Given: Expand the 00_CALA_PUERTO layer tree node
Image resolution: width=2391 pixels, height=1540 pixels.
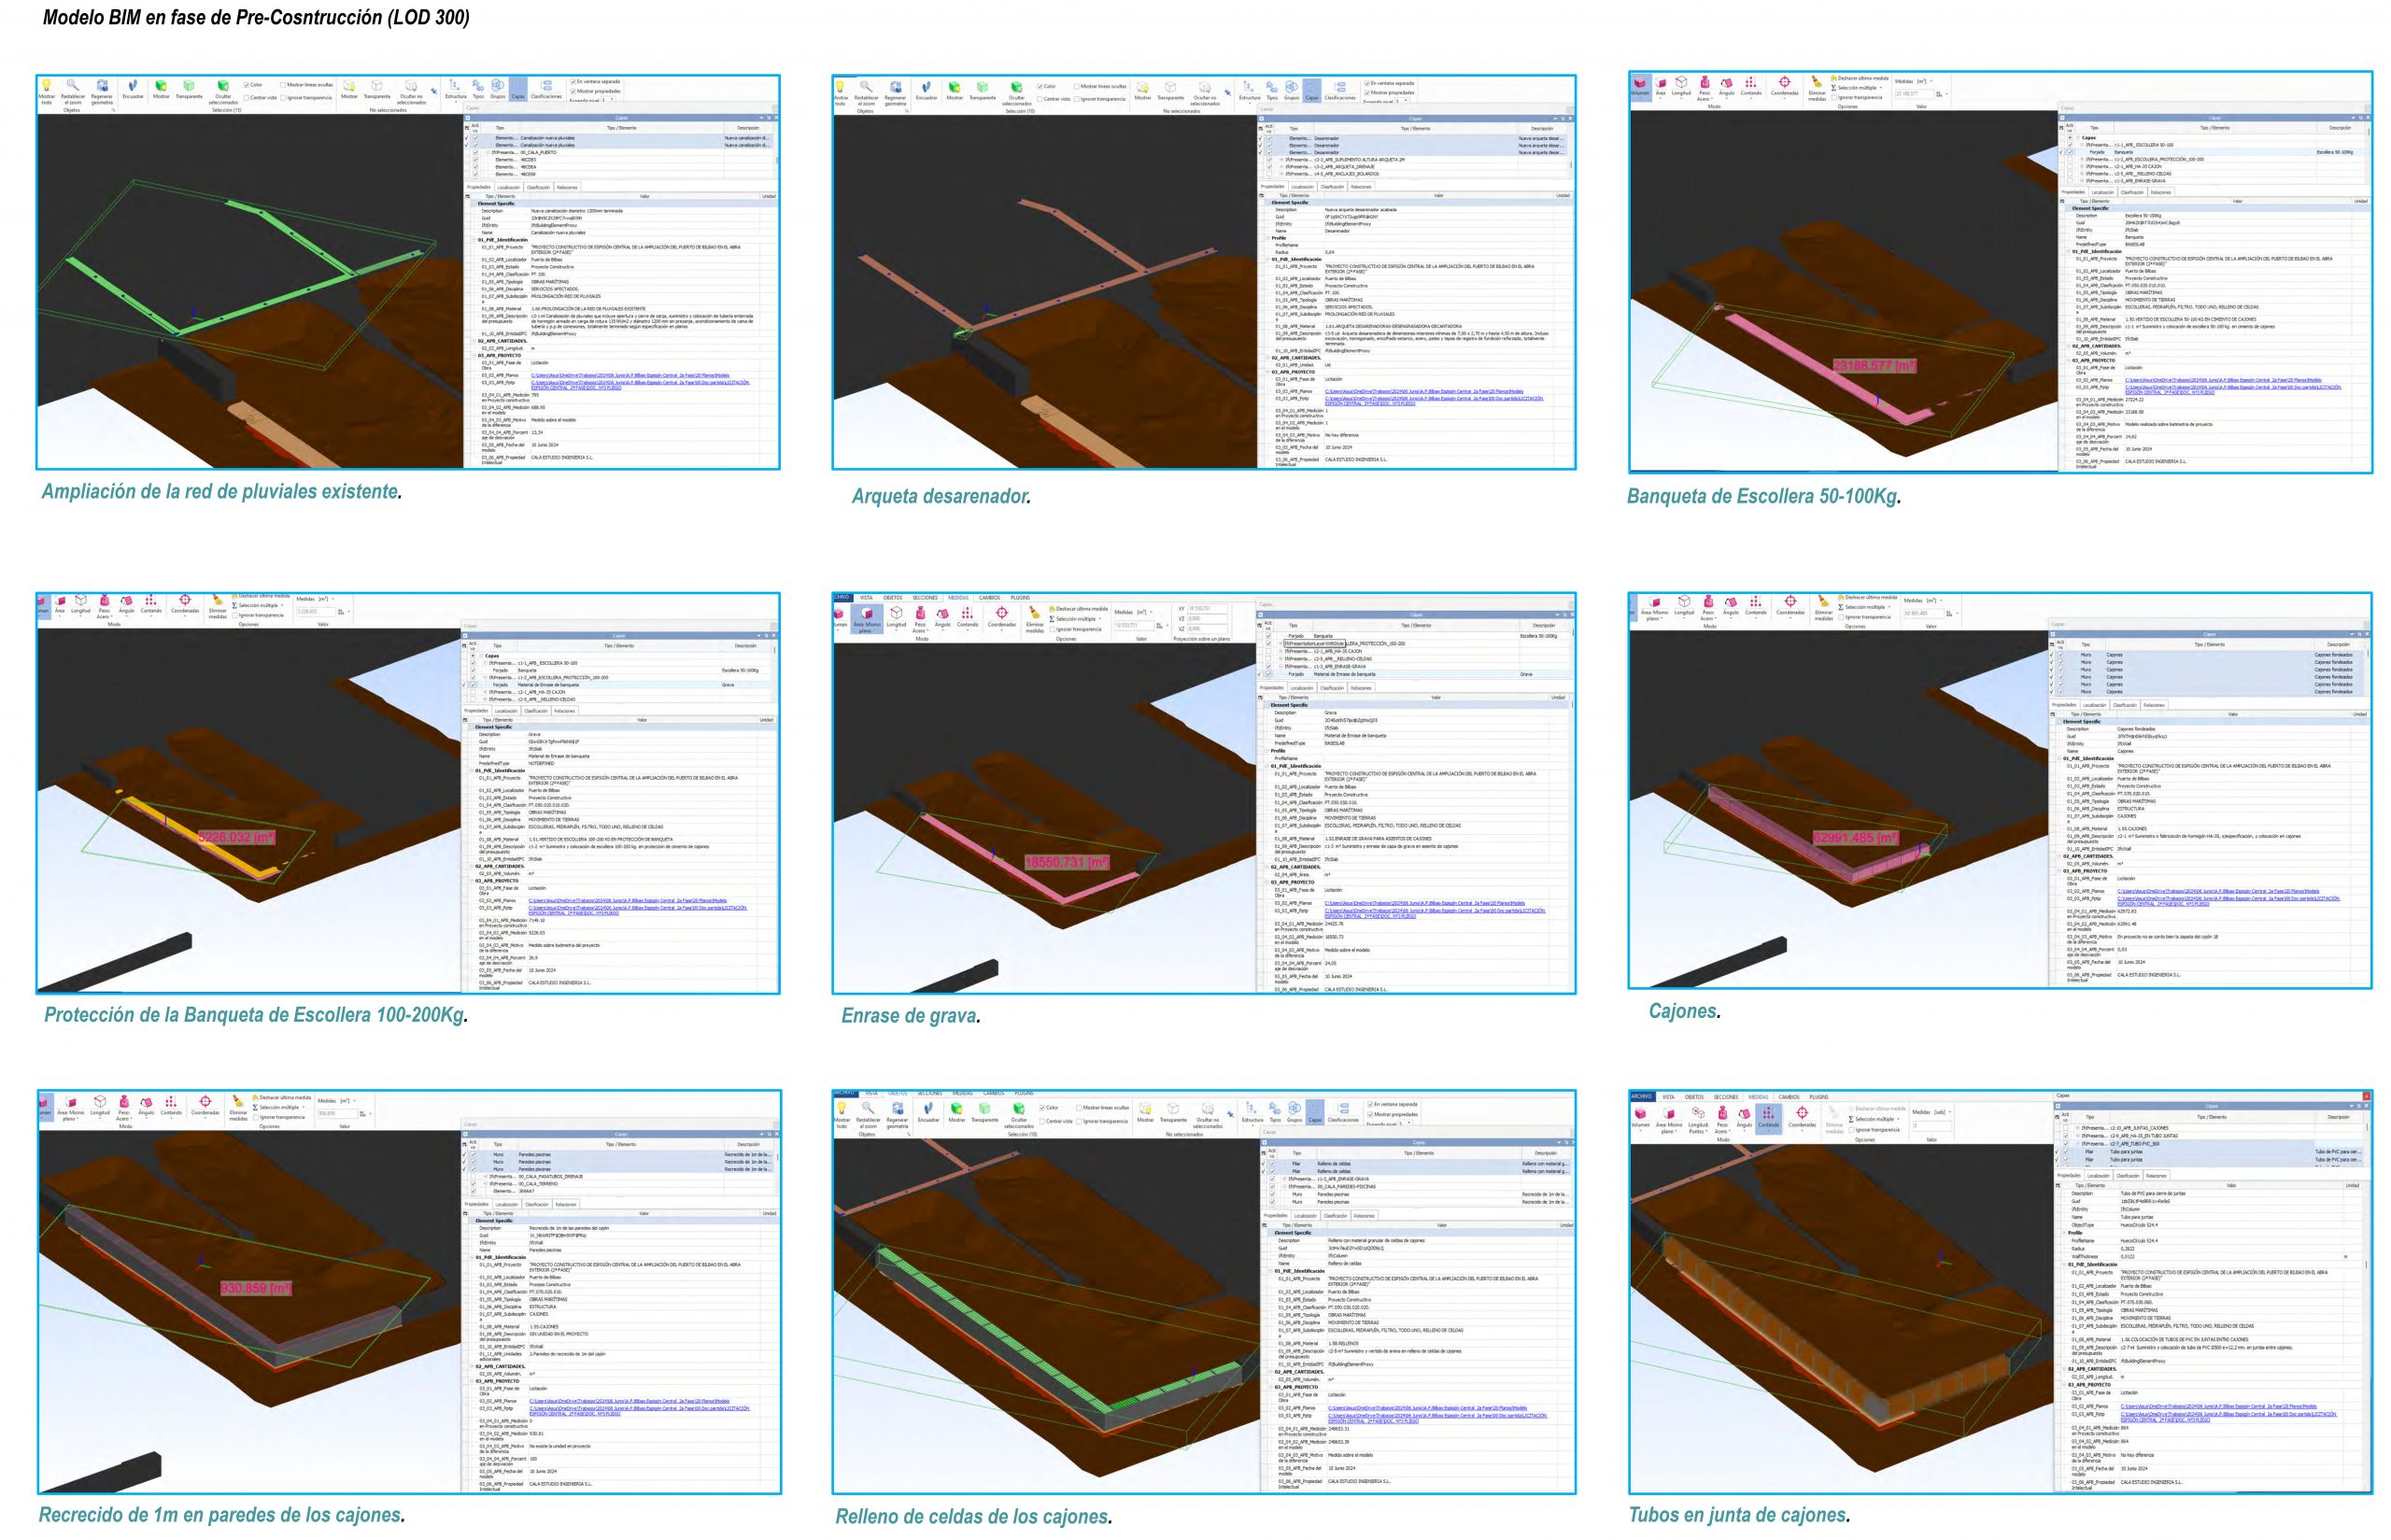Looking at the screenshot, I should pyautogui.click(x=489, y=152).
